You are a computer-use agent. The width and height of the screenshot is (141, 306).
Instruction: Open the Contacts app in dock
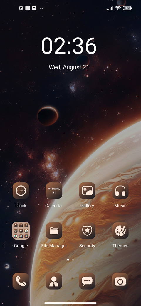tap(54, 281)
